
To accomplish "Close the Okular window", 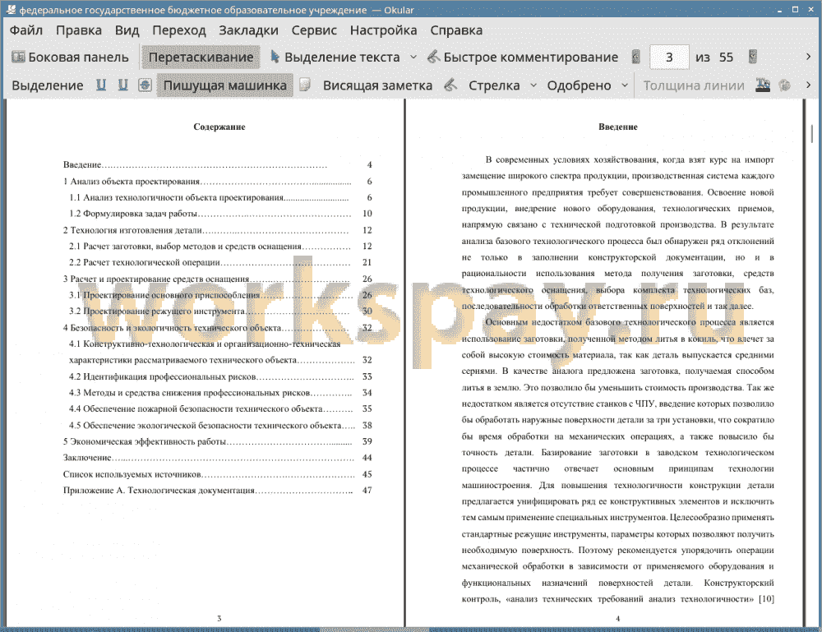I will 810,10.
